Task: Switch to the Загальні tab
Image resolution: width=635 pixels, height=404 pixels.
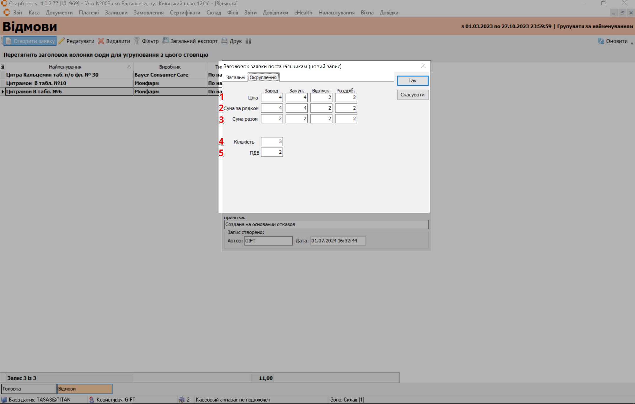Action: click(x=235, y=77)
